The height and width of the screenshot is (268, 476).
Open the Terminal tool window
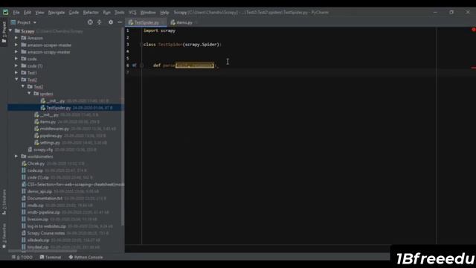[51, 257]
